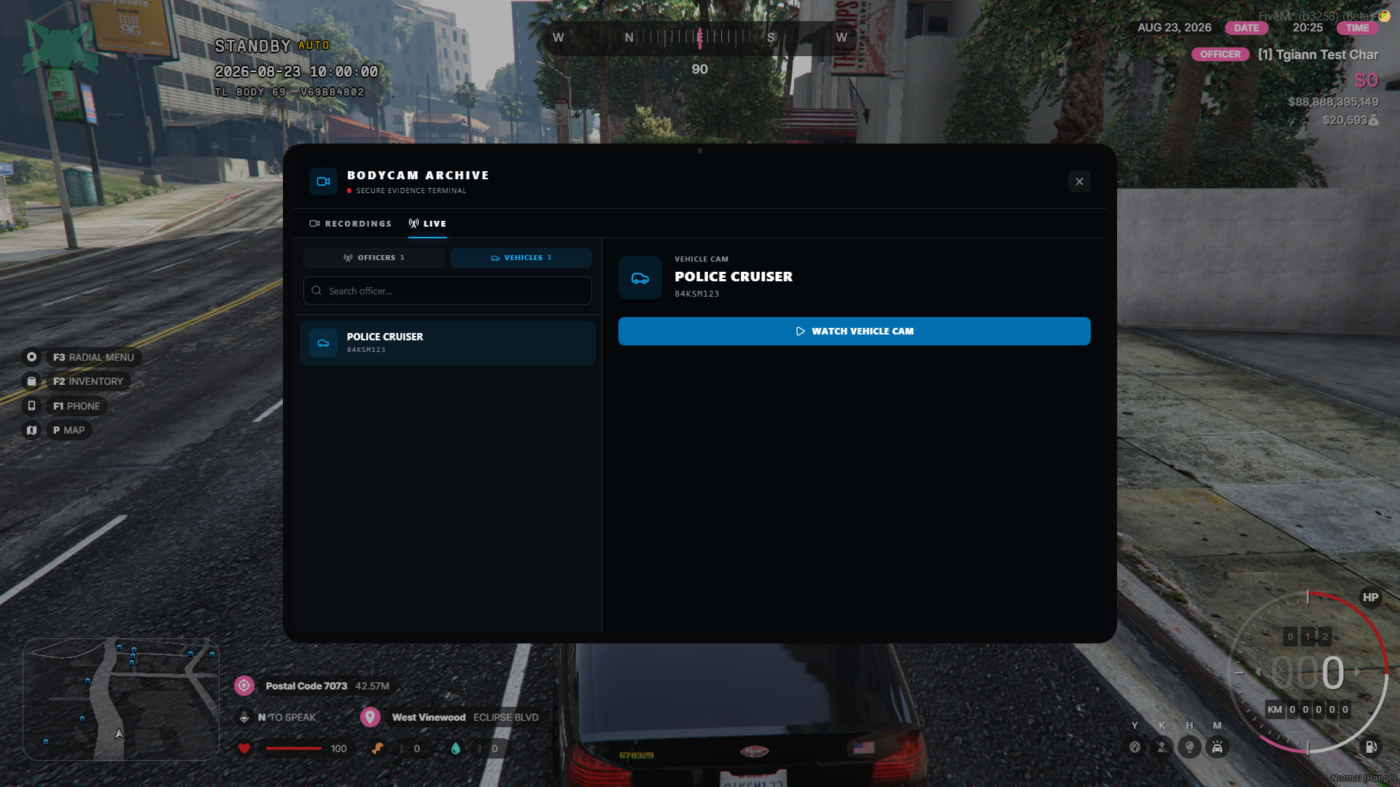Click the F1 Phone label
Viewport: 1400px width, 787px height.
coord(77,406)
